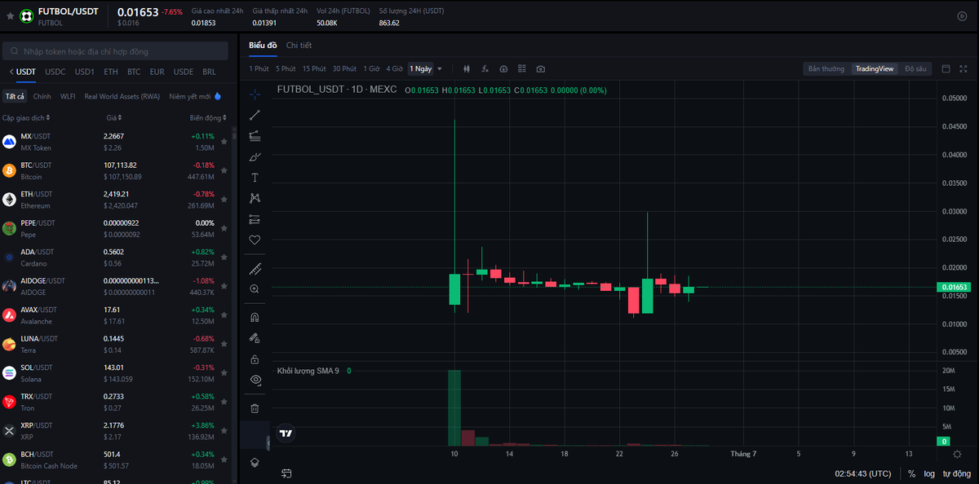
Task: Toggle stay in drawing mode
Action: (255, 338)
